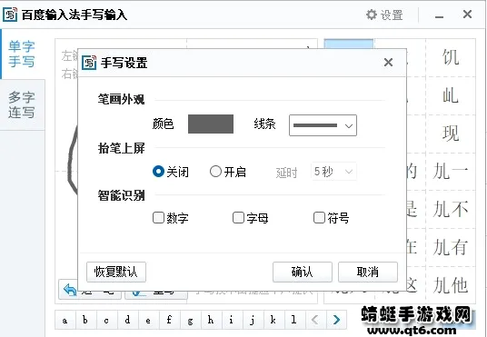Click letter key j
Image resolution: width=487 pixels, height=337 pixels.
coord(253,320)
